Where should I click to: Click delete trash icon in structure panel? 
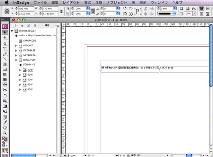pos(35,26)
